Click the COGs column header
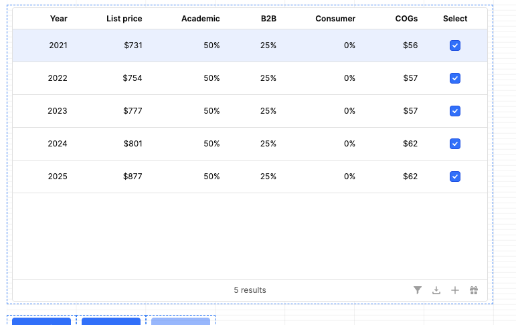 pyautogui.click(x=406, y=19)
